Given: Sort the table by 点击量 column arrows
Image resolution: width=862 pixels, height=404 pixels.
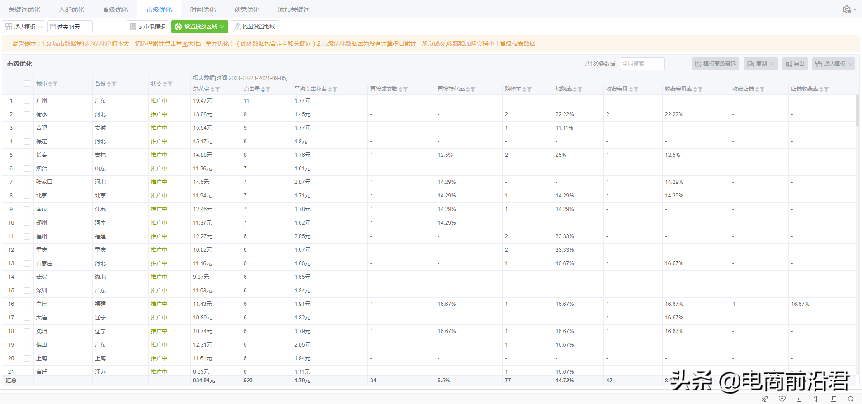Looking at the screenshot, I should [263, 89].
